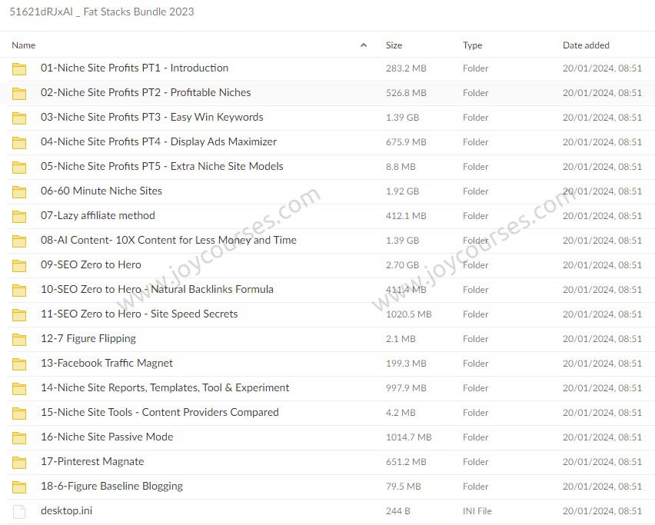
Task: Open 11-SEO Zero to Hero - Site Speed Secrets
Action: (139, 314)
